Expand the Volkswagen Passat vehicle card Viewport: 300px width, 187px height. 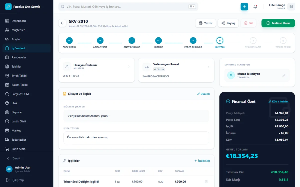[176, 70]
